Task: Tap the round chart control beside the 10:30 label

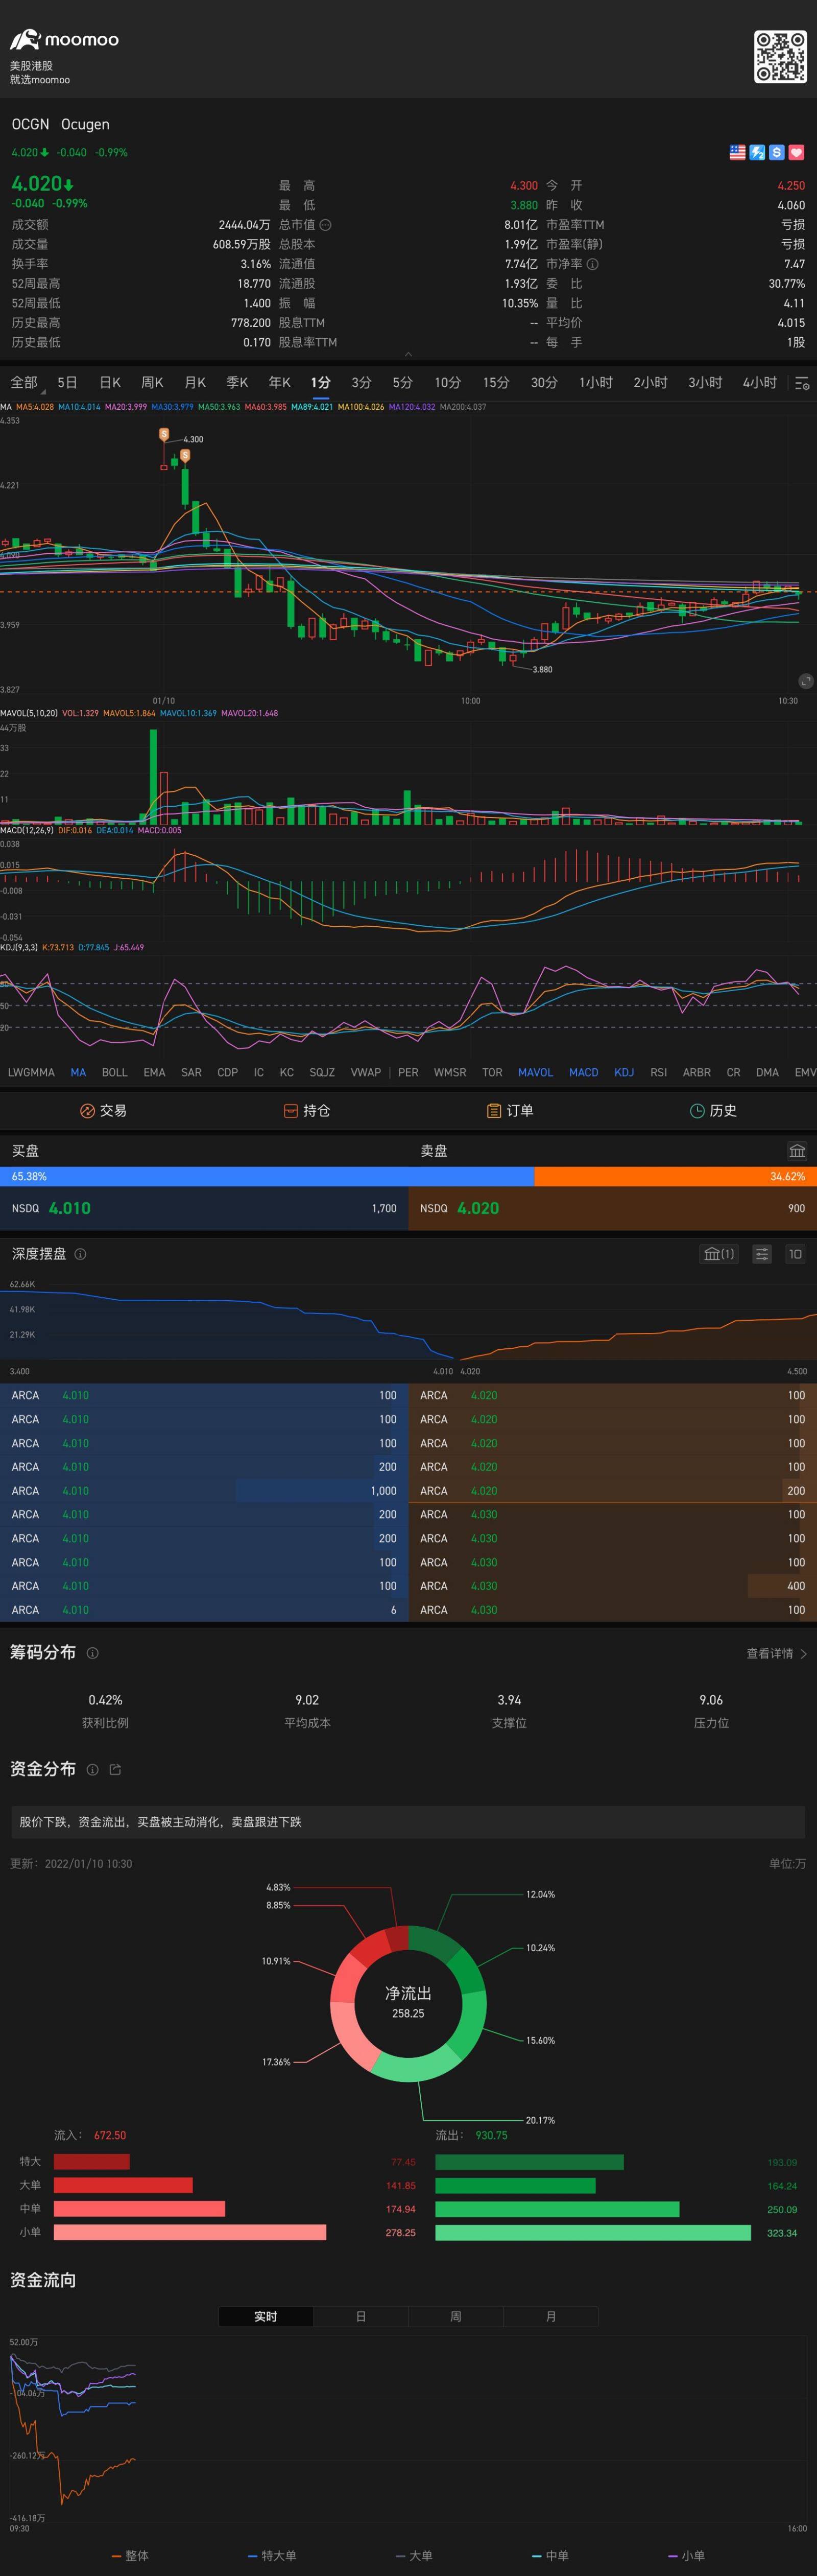Action: pyautogui.click(x=806, y=681)
